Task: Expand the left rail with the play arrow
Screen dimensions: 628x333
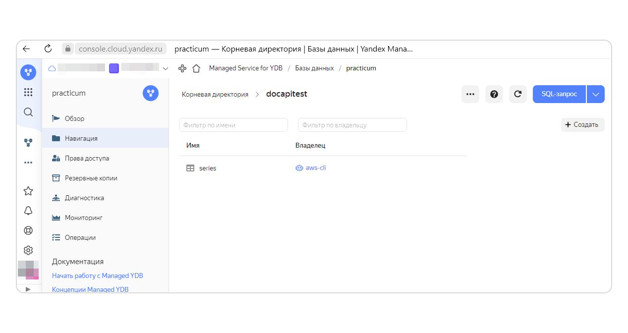Action: pyautogui.click(x=28, y=289)
